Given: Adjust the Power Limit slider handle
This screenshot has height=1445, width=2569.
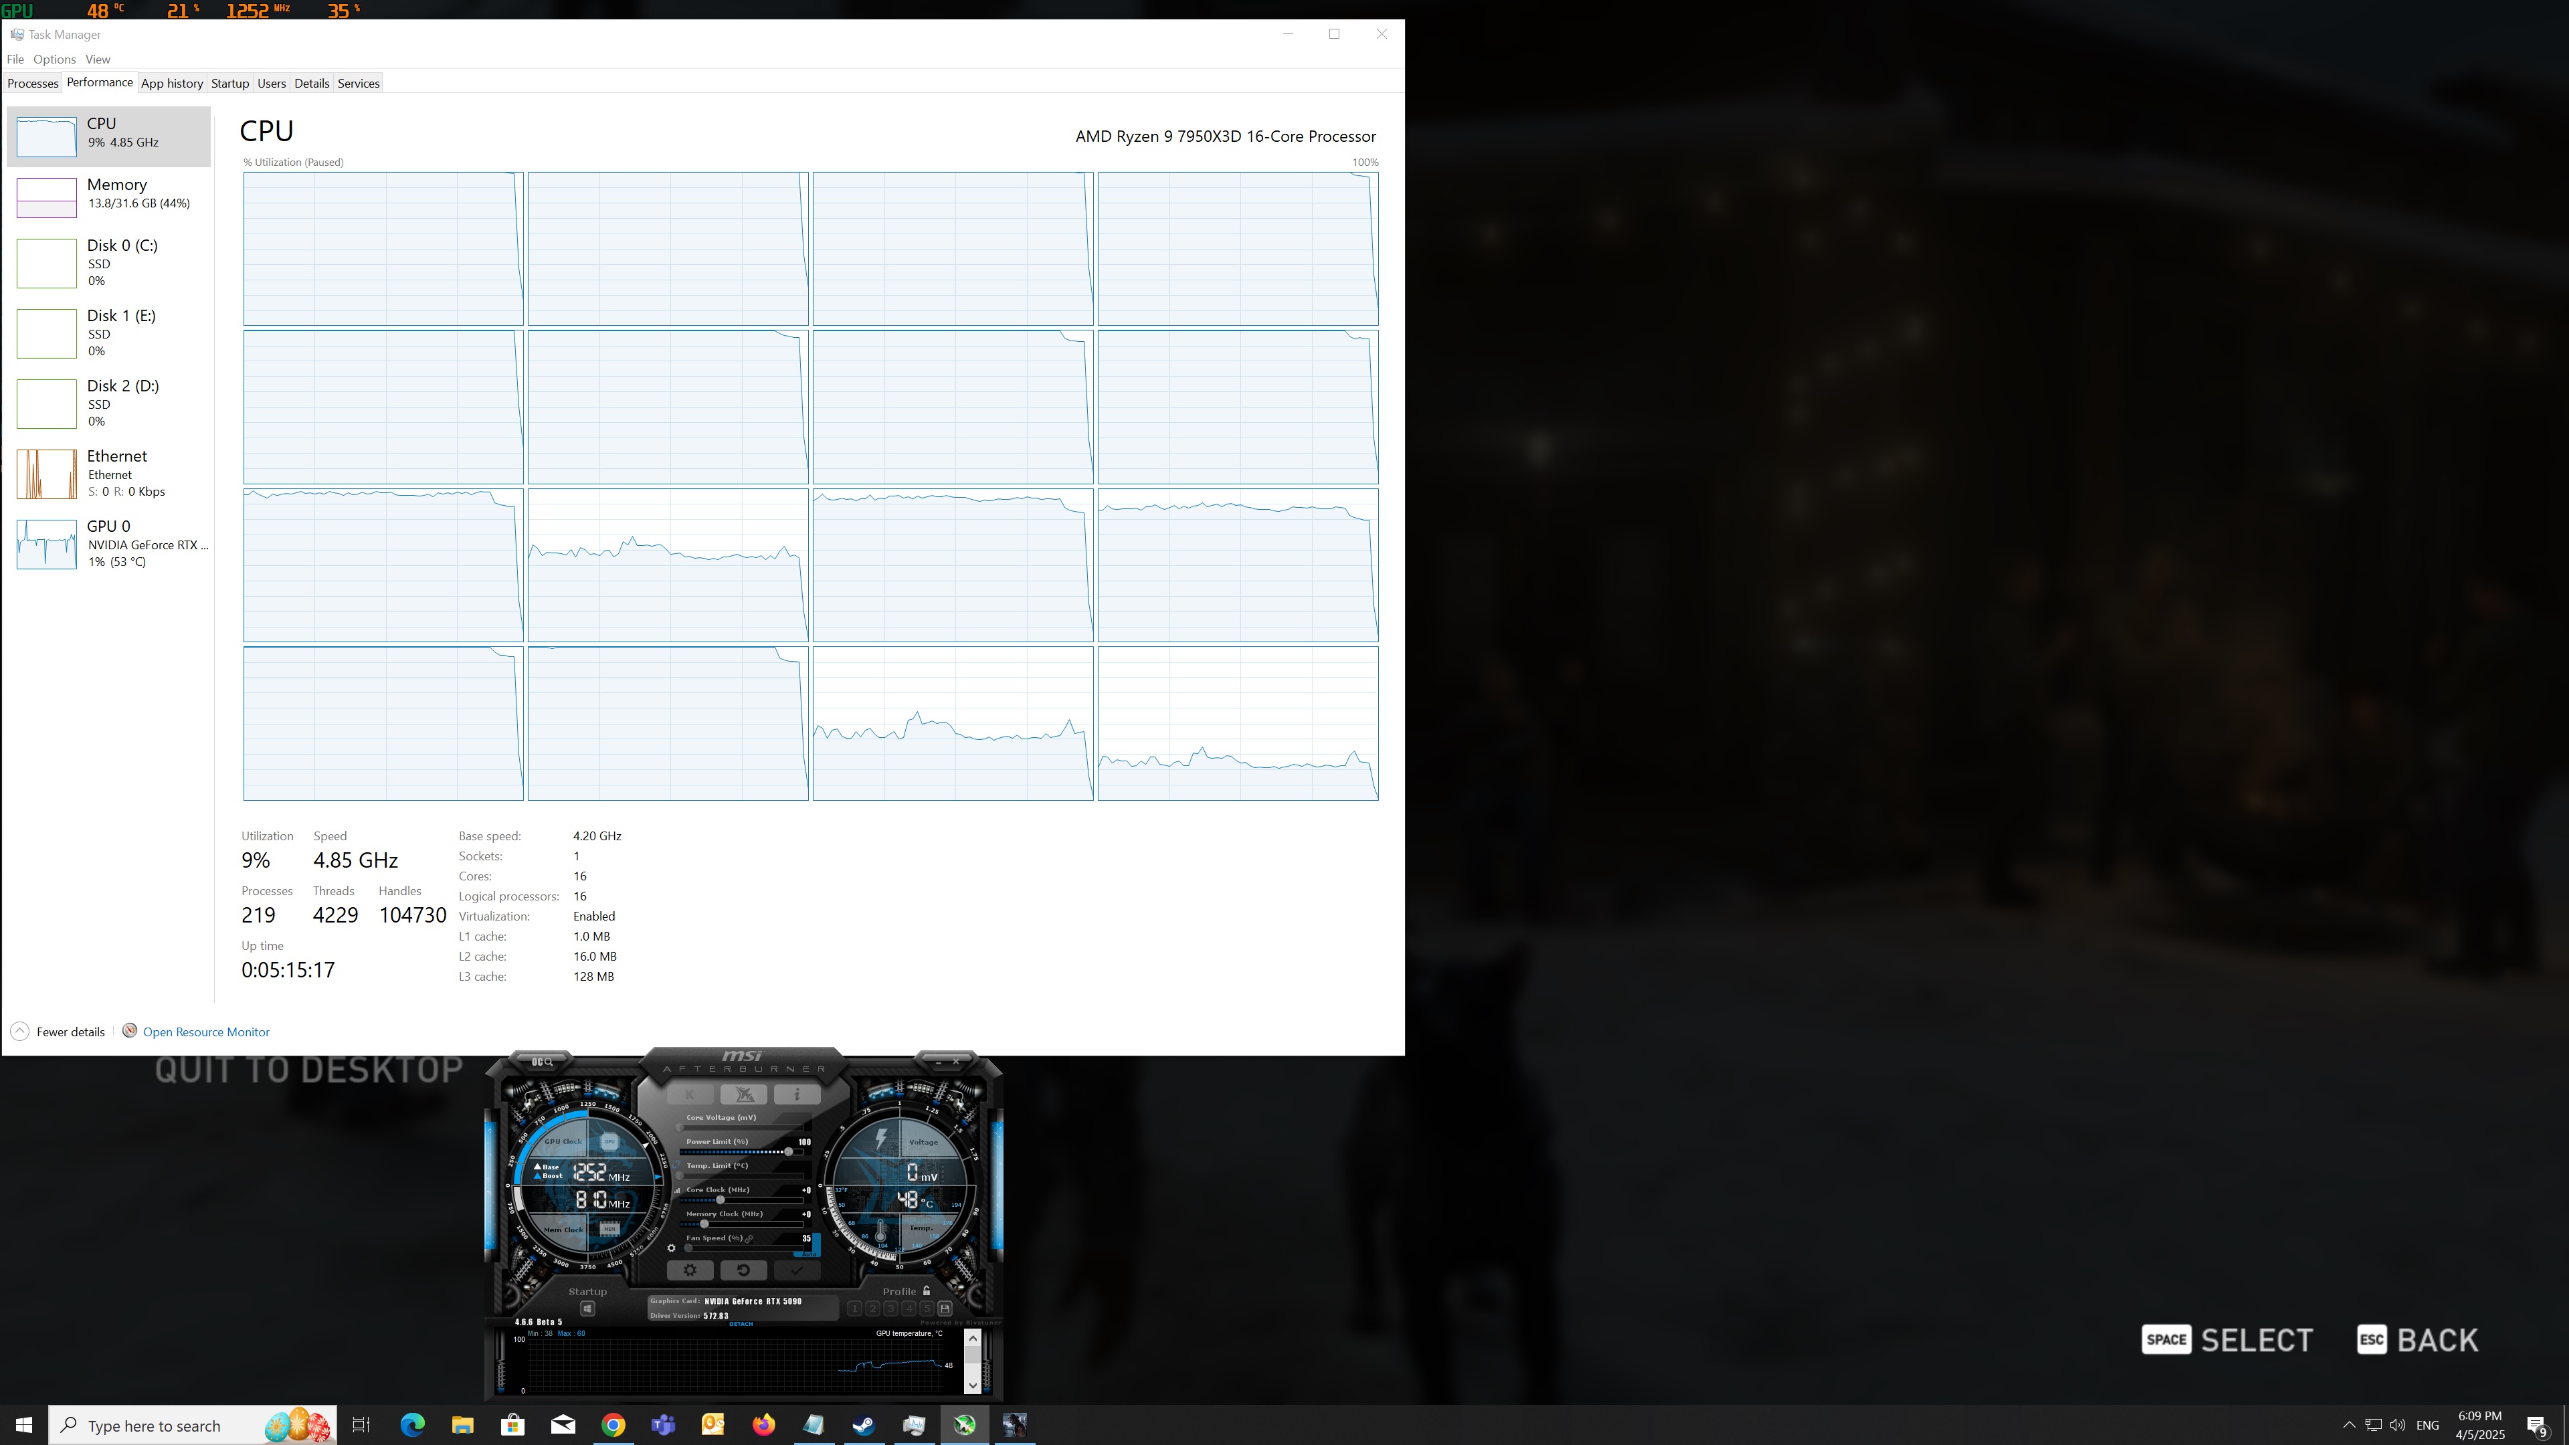Looking at the screenshot, I should 789,1152.
